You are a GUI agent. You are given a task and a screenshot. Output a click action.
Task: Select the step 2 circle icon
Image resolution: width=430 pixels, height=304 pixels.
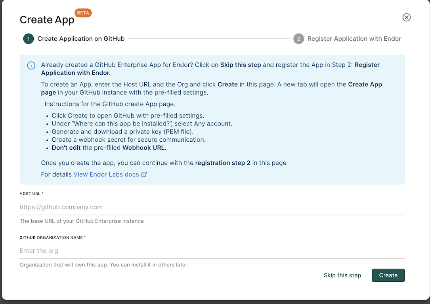pyautogui.click(x=298, y=38)
